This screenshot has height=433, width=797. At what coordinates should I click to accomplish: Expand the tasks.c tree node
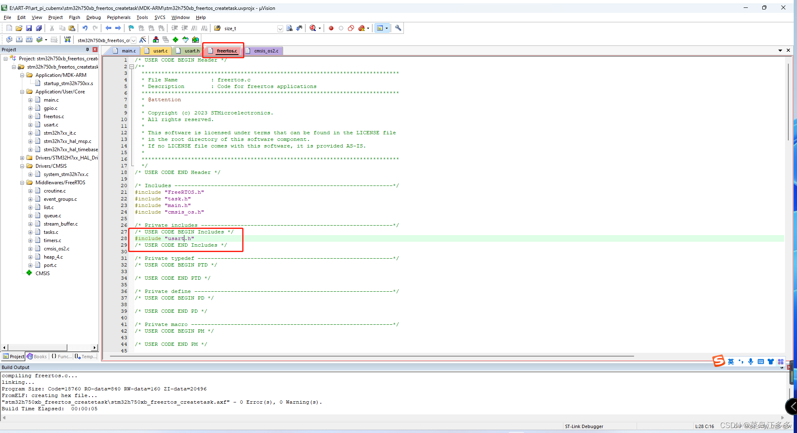point(30,232)
